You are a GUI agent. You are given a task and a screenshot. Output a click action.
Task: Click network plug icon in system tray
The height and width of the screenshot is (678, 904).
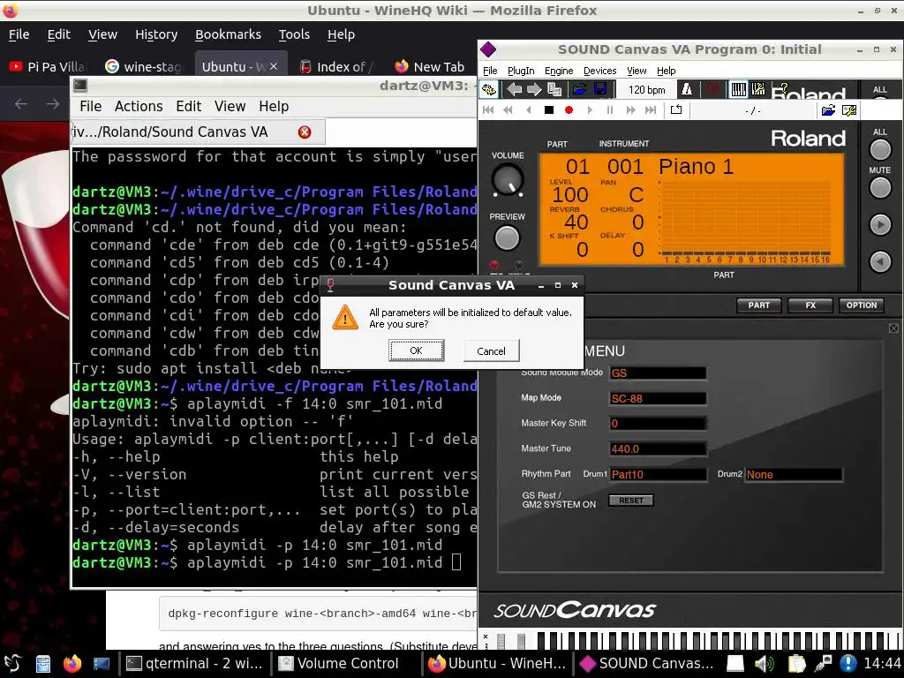pos(824,664)
